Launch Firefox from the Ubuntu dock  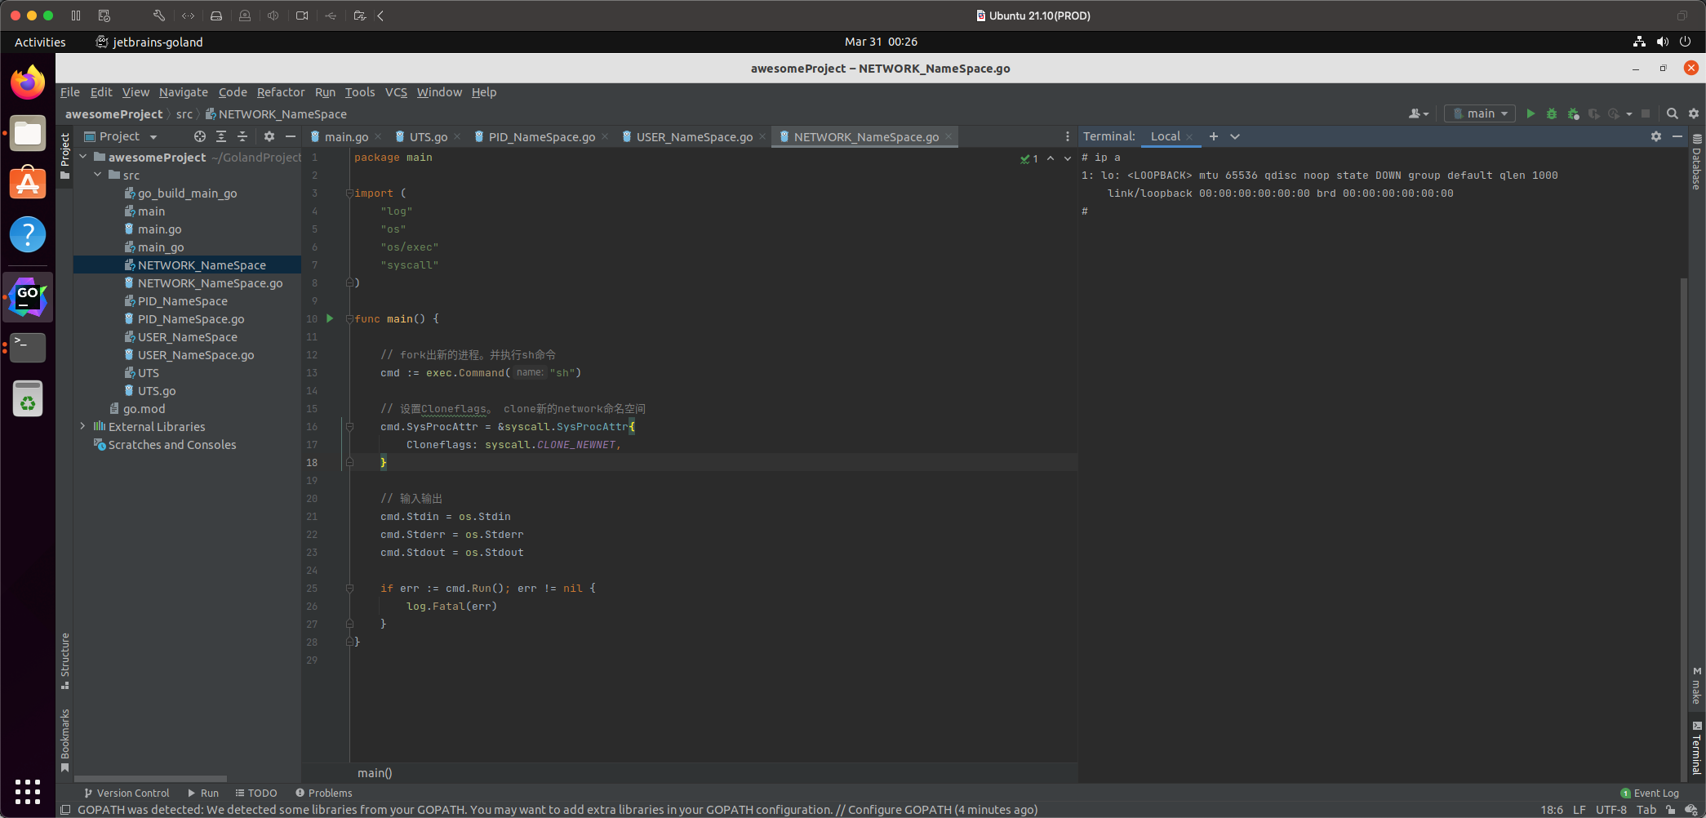(28, 82)
